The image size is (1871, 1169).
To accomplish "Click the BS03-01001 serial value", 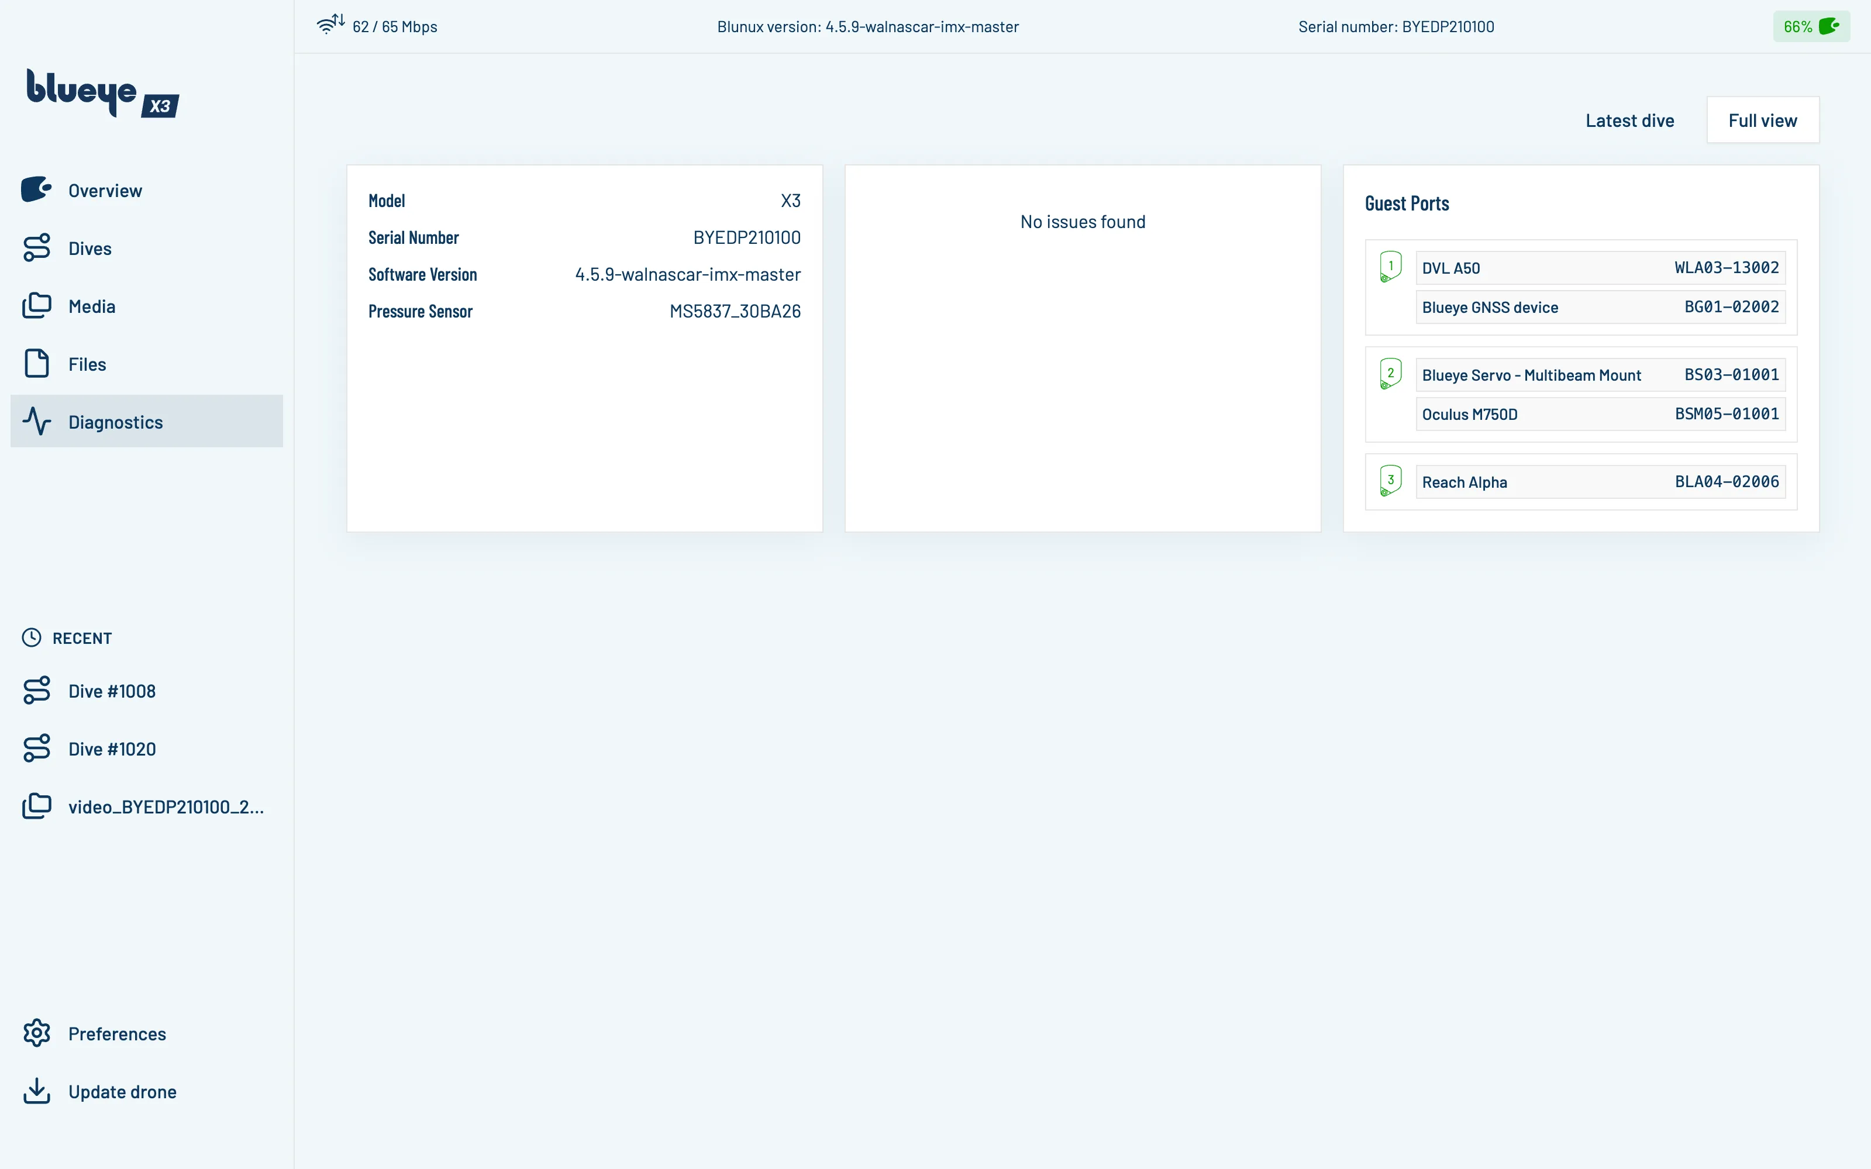I will pos(1732,375).
